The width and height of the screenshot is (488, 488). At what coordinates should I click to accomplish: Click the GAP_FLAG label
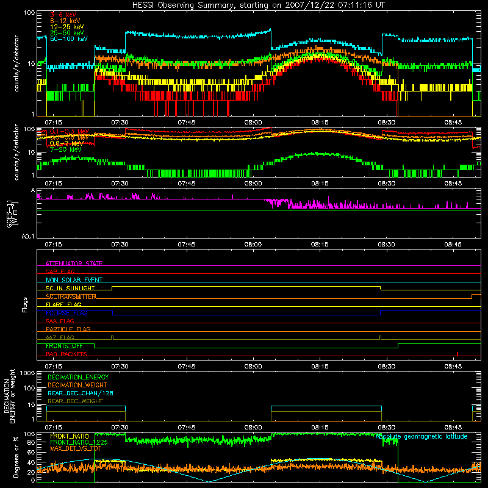tap(60, 271)
